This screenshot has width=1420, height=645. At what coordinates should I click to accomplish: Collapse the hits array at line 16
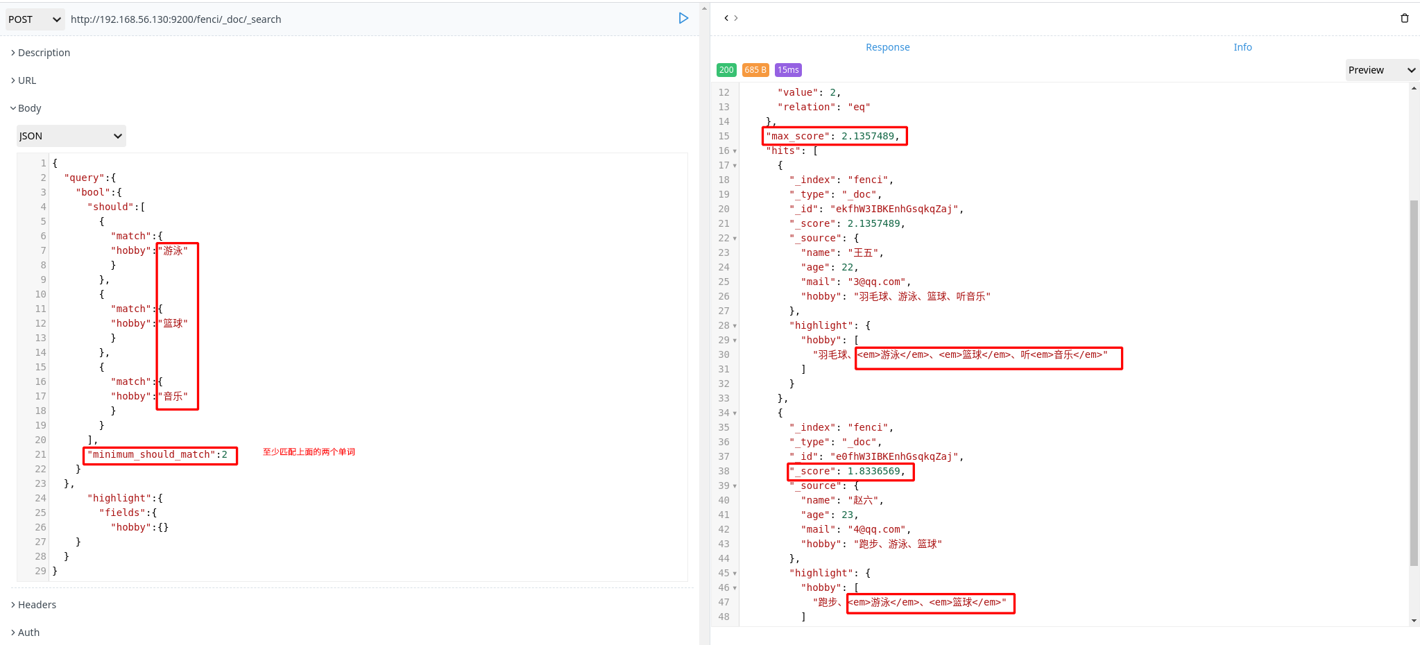coord(735,150)
